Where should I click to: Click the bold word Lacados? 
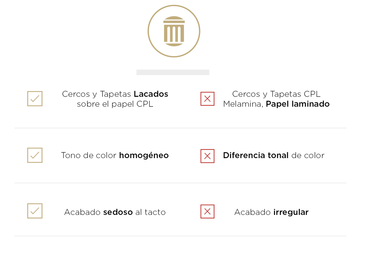(x=151, y=94)
